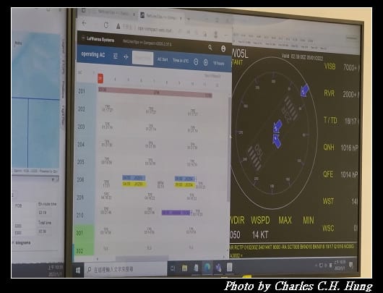383x293 pixels.
Task: Click the horizontal scrollbar under the Gantt chart
Action: pyautogui.click(x=142, y=258)
